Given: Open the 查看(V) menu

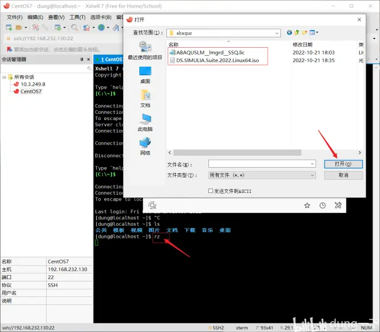Looking at the screenshot, I should point(56,17).
